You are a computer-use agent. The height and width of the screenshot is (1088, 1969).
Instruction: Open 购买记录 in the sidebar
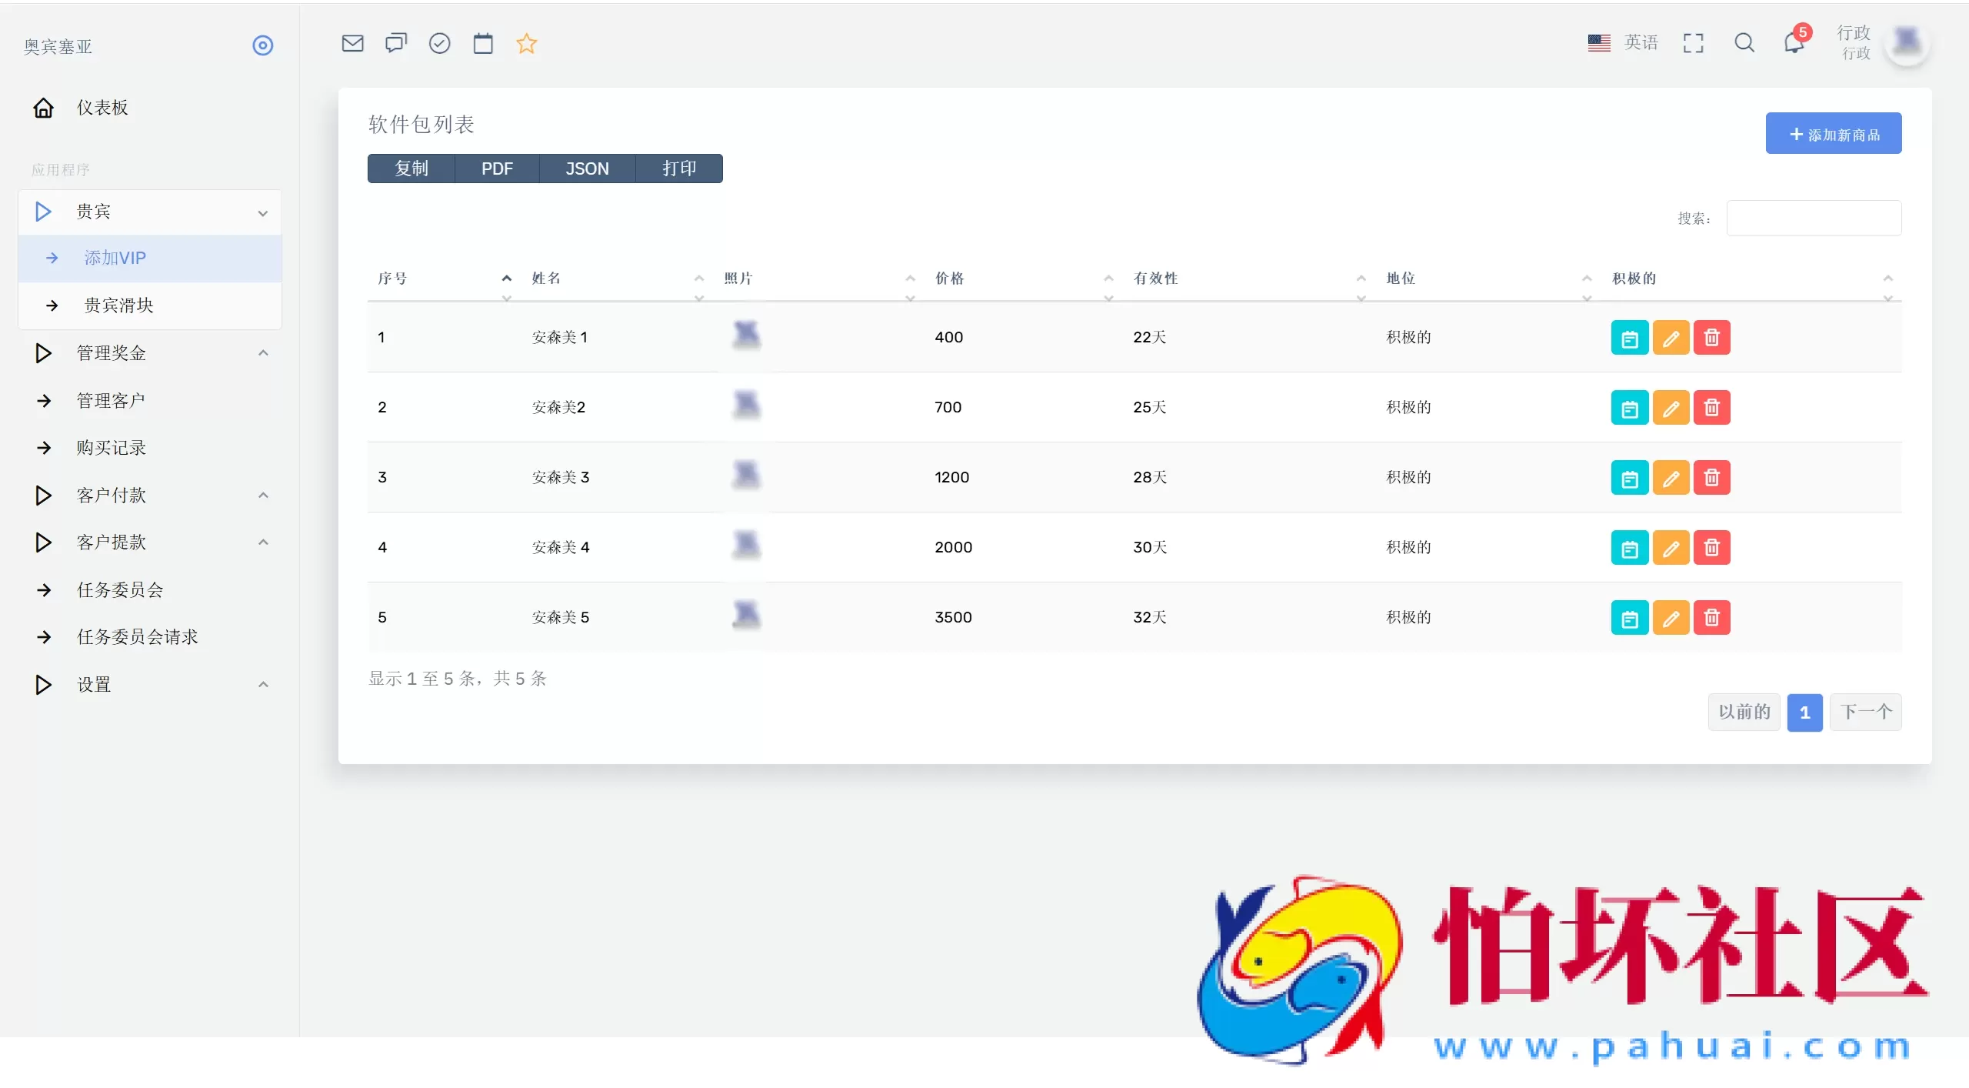tap(112, 448)
